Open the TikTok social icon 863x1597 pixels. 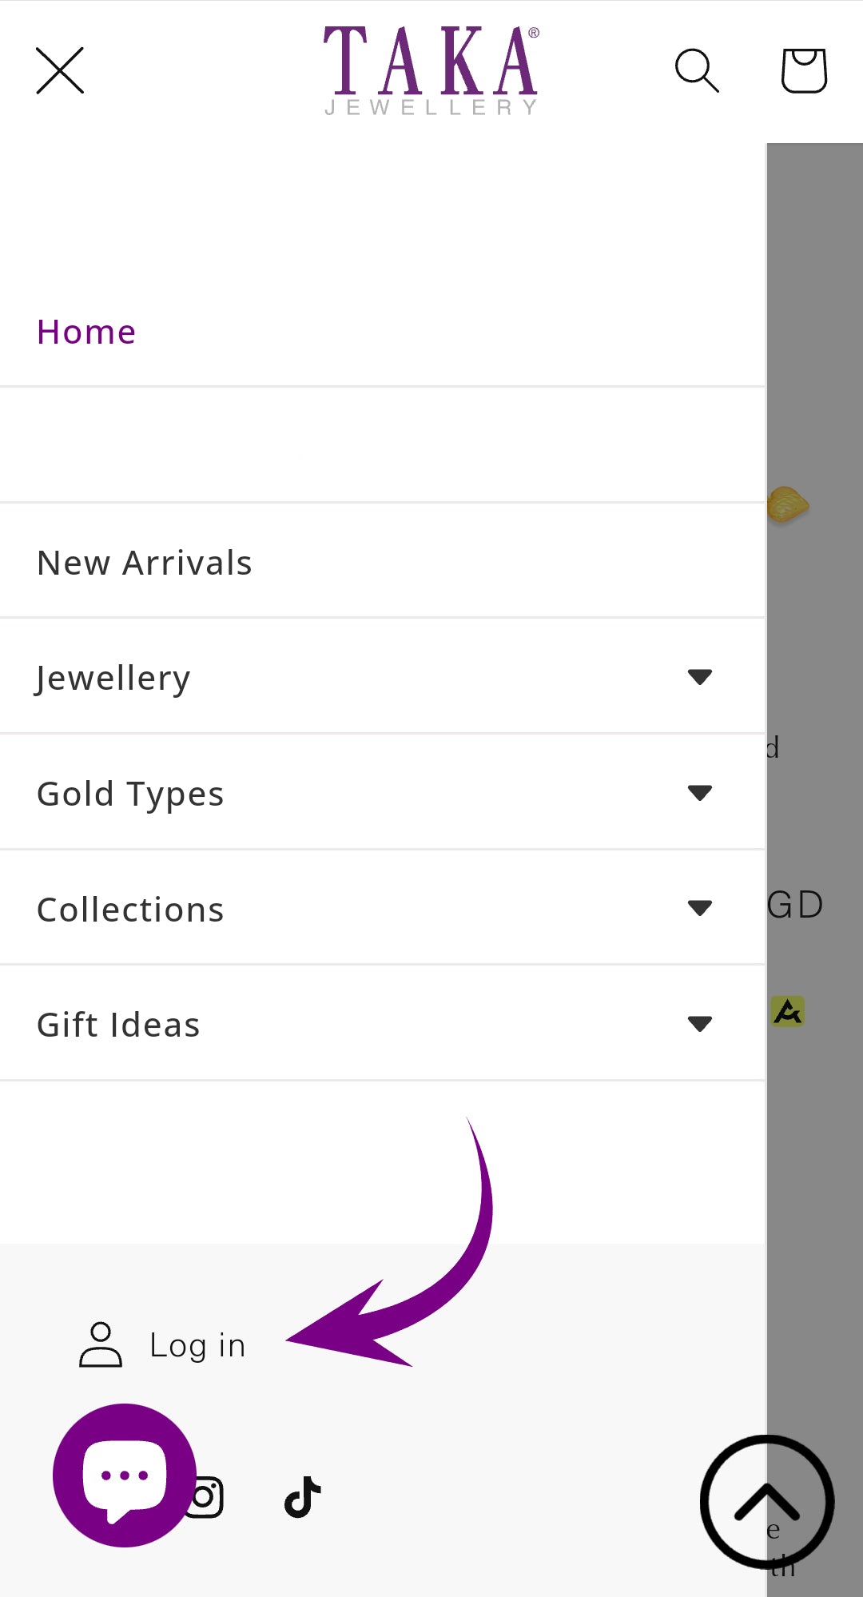click(x=303, y=1497)
